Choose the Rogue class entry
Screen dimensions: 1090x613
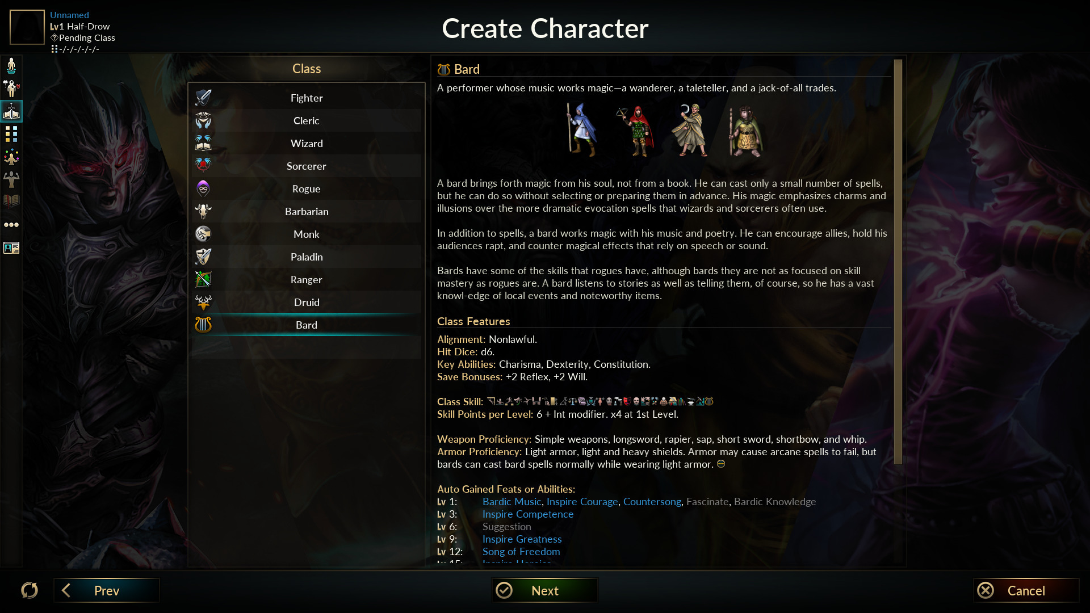307,188
